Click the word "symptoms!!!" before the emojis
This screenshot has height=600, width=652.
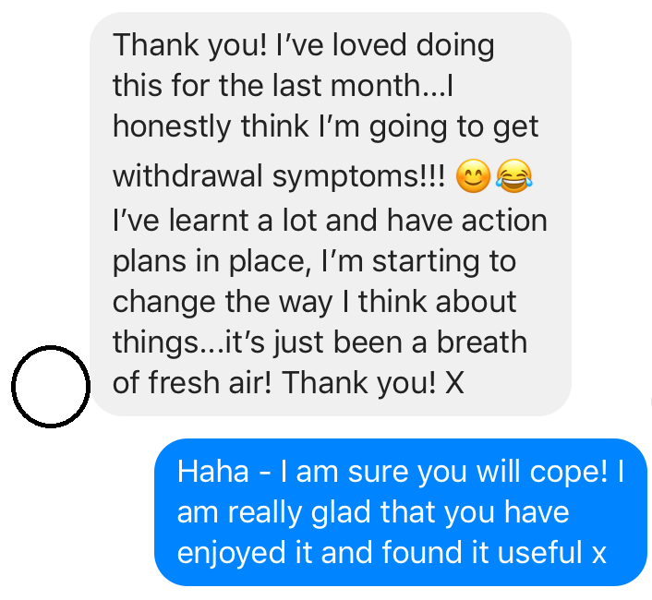359,177
